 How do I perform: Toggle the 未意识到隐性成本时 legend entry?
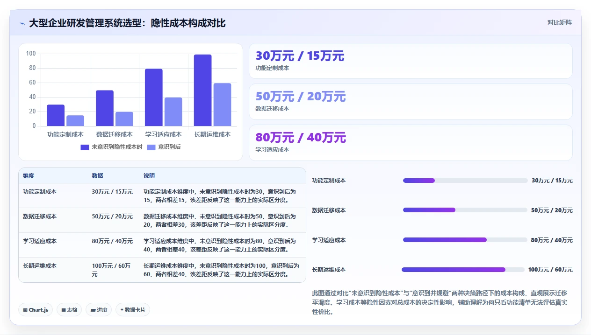pos(111,147)
